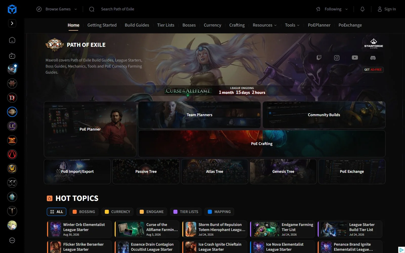The image size is (405, 253).
Task: Open the home icon in the sidebar
Action: [x=12, y=40]
